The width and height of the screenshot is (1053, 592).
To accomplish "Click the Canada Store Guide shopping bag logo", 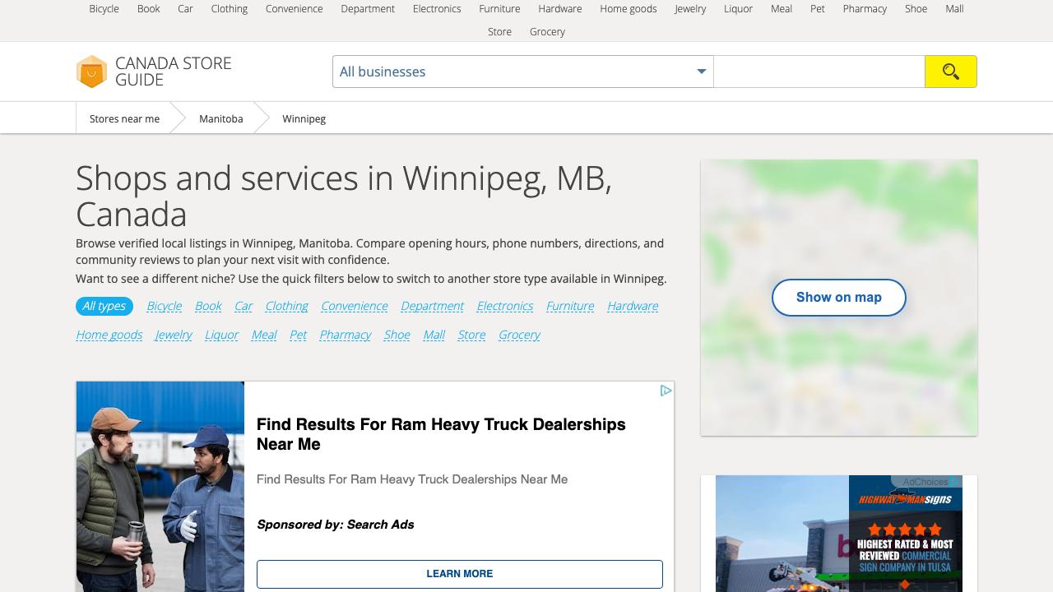I will coord(91,72).
